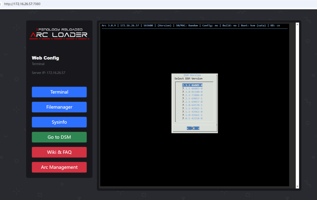Click 'SA3600' model in terminal status bar
This screenshot has height=200, width=317.
click(x=148, y=26)
